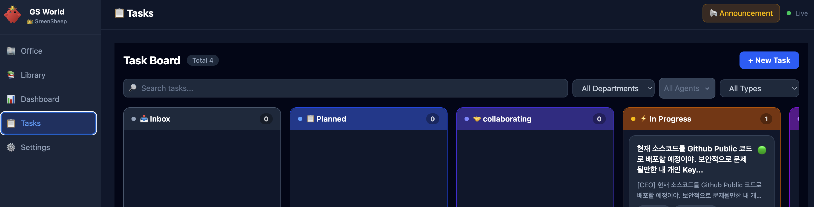
Task: Click the Inbox tray icon
Action: (144, 119)
